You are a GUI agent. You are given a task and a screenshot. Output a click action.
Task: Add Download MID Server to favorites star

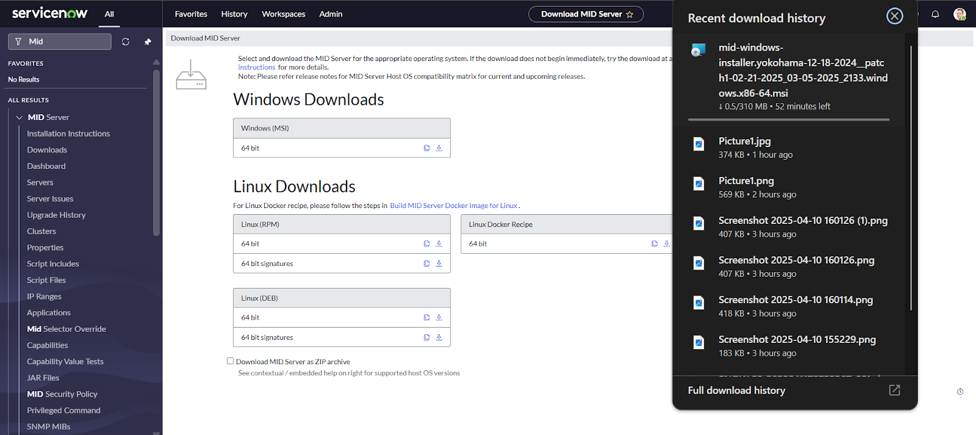click(630, 14)
